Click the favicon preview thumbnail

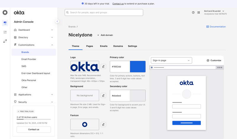coord(85,124)
